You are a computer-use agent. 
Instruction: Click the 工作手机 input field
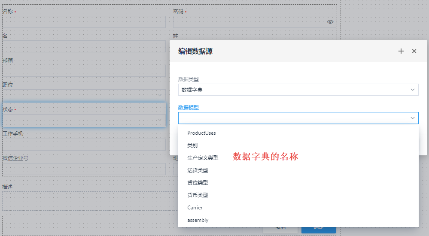tap(84, 145)
